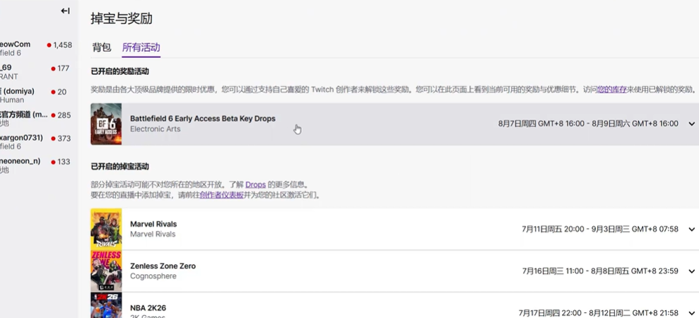
Task: Click the Marvel Rivals game thumbnail
Action: 106,229
